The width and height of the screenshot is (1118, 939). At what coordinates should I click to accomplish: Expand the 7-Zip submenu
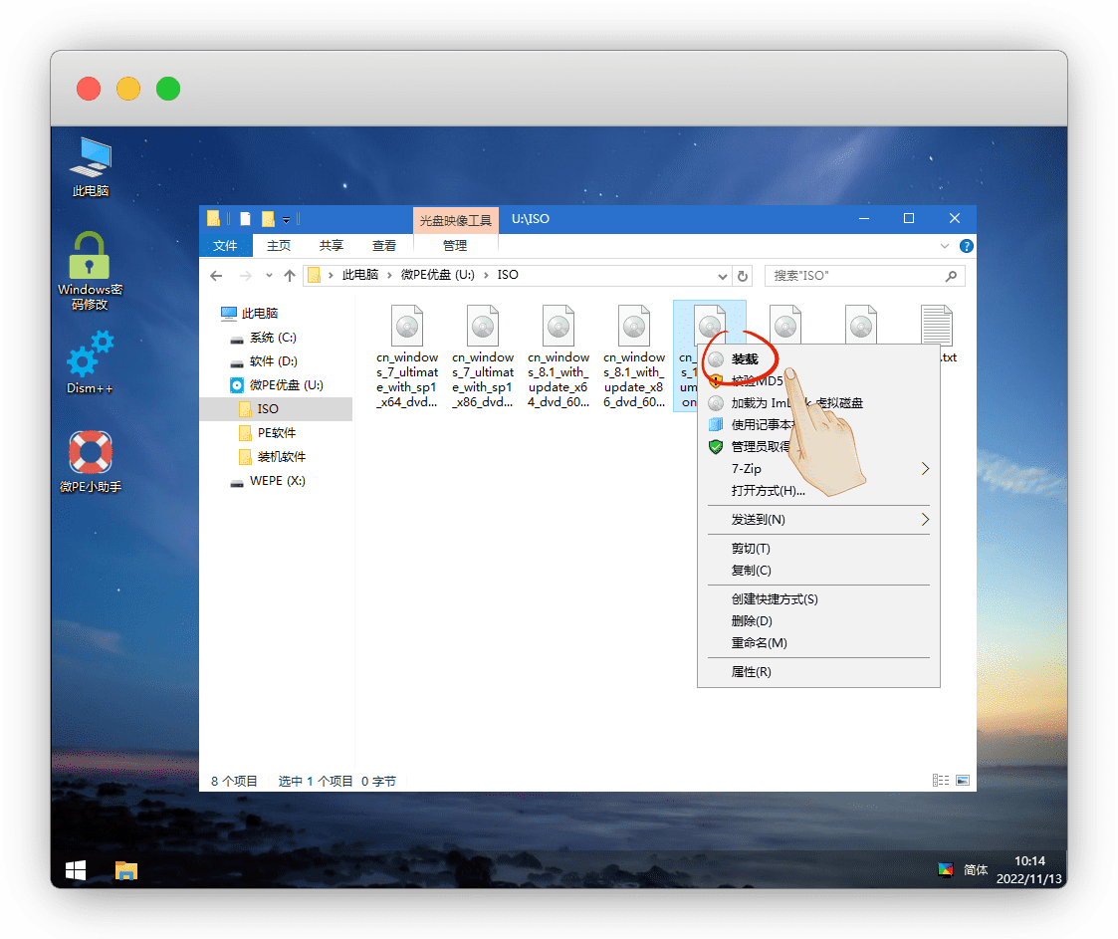pos(925,469)
